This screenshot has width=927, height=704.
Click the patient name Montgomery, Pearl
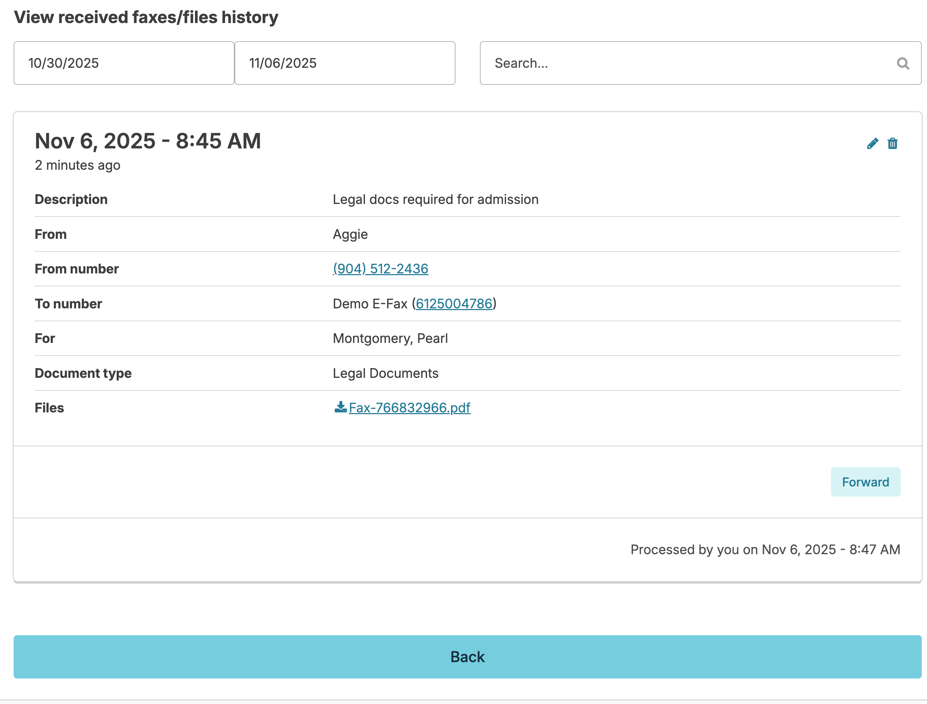pos(390,338)
